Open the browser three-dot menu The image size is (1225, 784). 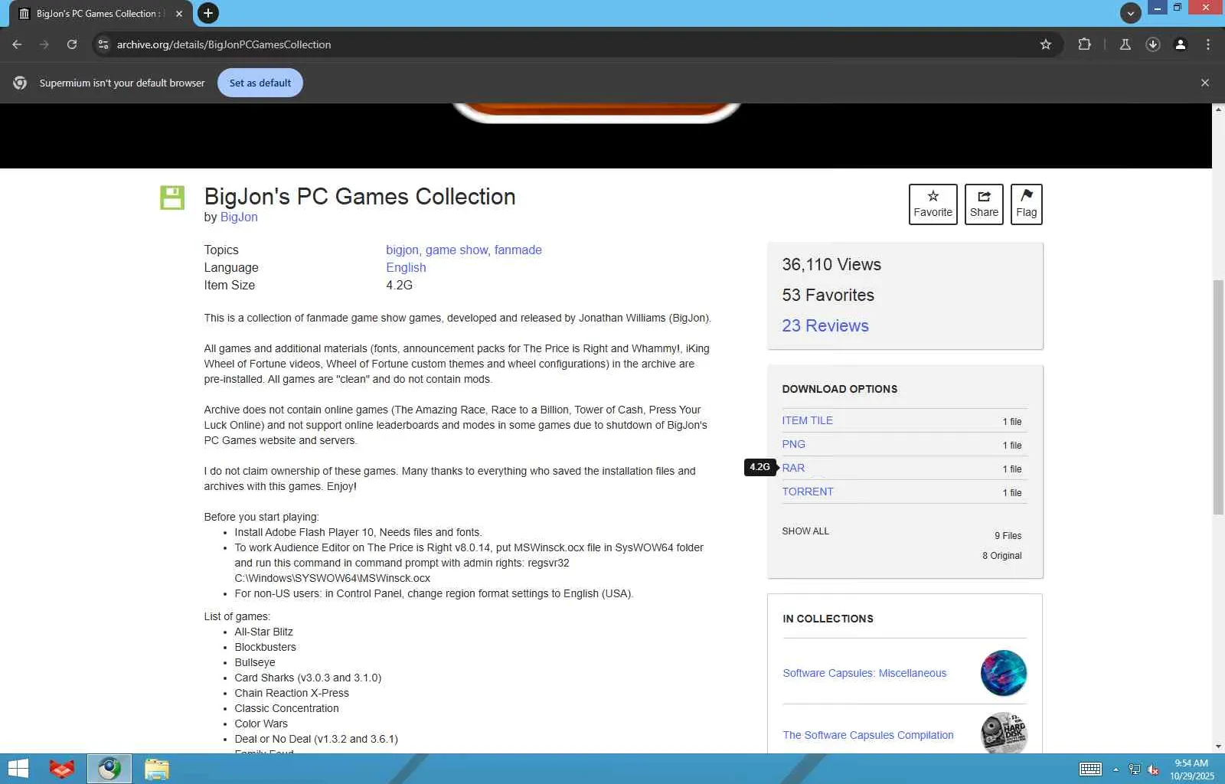click(x=1208, y=44)
